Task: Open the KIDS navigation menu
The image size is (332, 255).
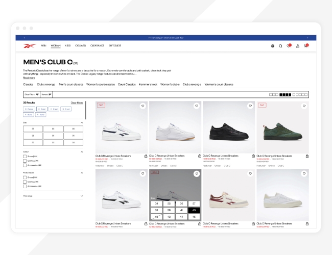Action: tap(67, 45)
